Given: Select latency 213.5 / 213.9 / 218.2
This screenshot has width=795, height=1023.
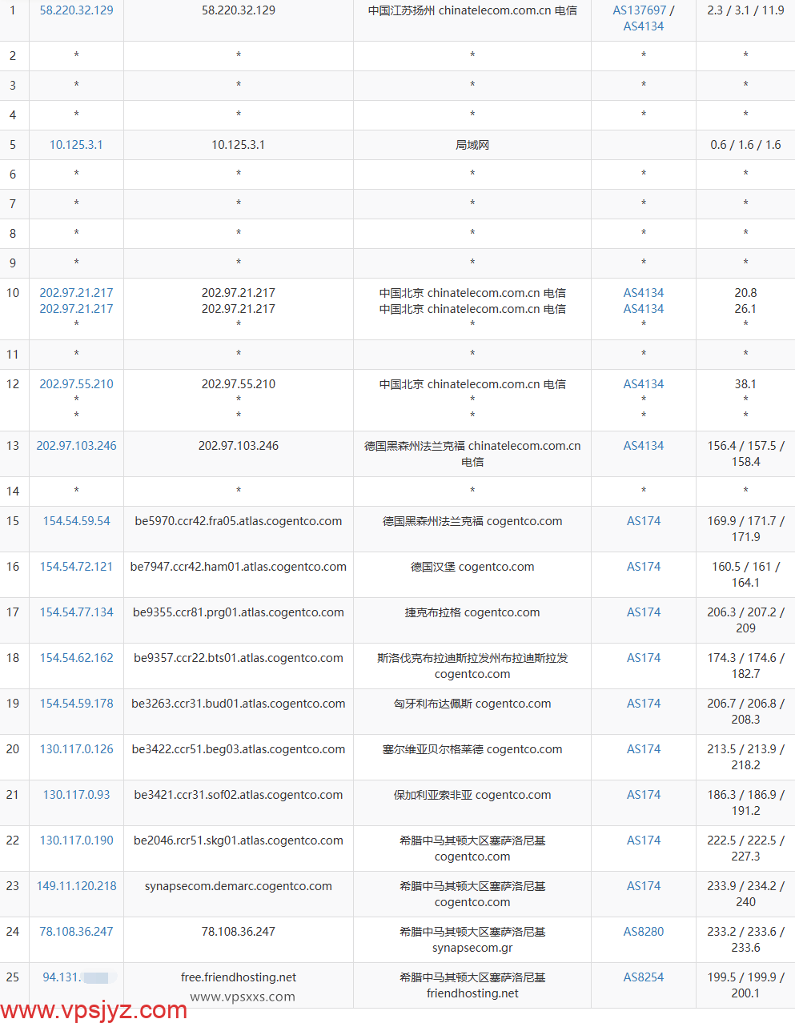Looking at the screenshot, I should pyautogui.click(x=745, y=757).
